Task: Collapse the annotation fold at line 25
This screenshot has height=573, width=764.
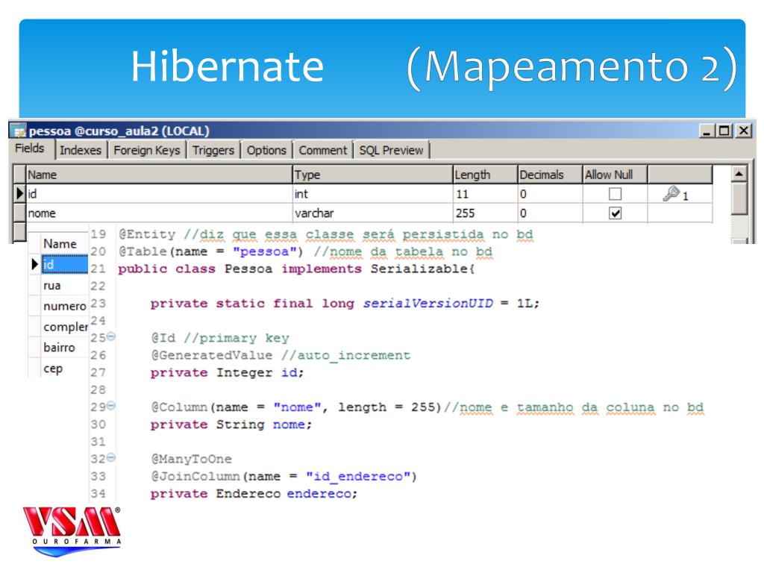Action: point(111,336)
